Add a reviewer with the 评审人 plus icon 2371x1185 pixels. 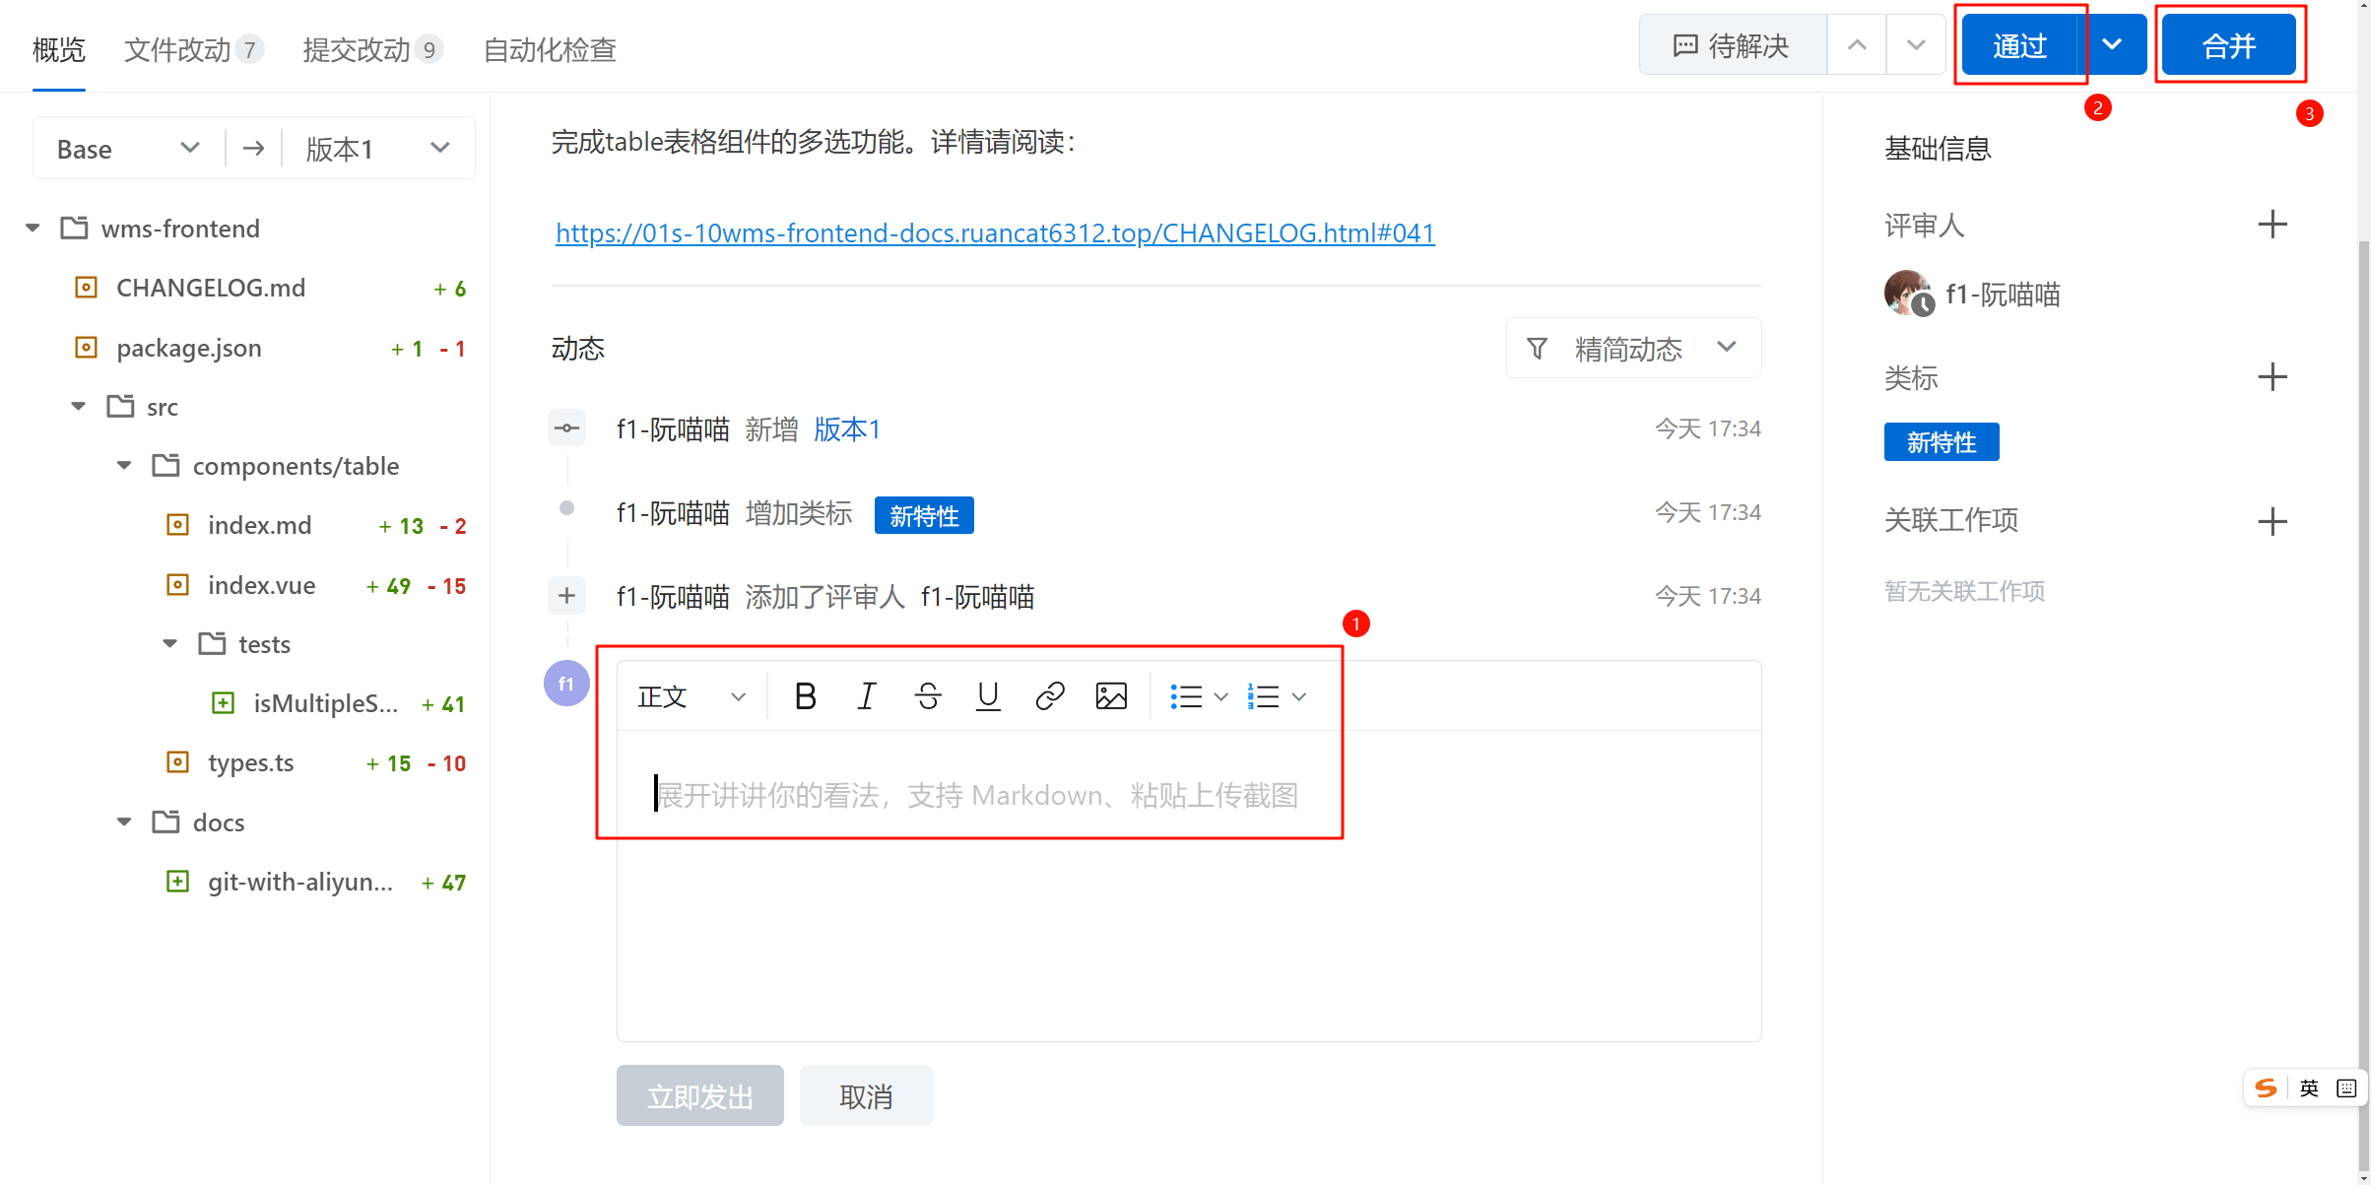point(2272,225)
